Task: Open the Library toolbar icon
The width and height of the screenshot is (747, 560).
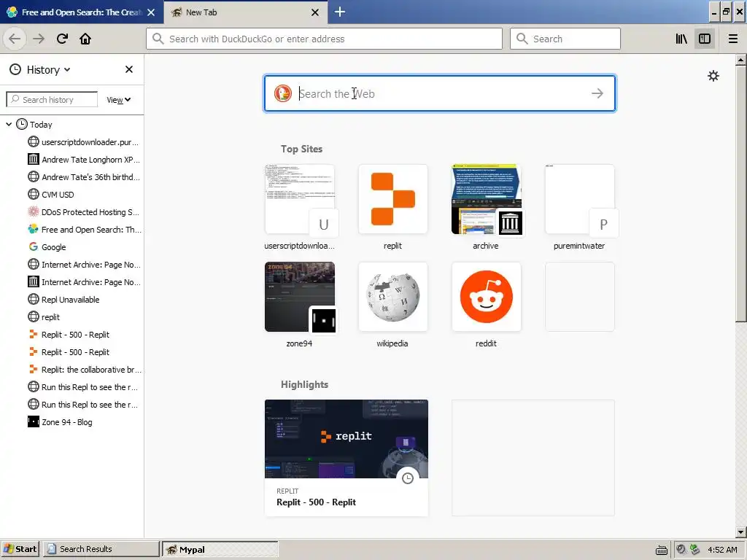Action: click(x=681, y=39)
